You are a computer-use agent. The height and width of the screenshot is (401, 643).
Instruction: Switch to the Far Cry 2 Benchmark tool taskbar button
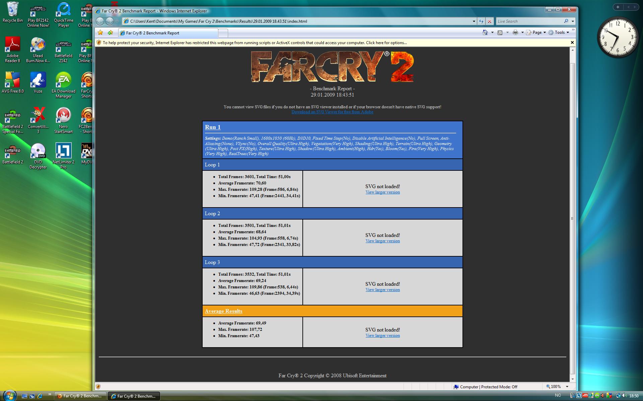click(80, 396)
